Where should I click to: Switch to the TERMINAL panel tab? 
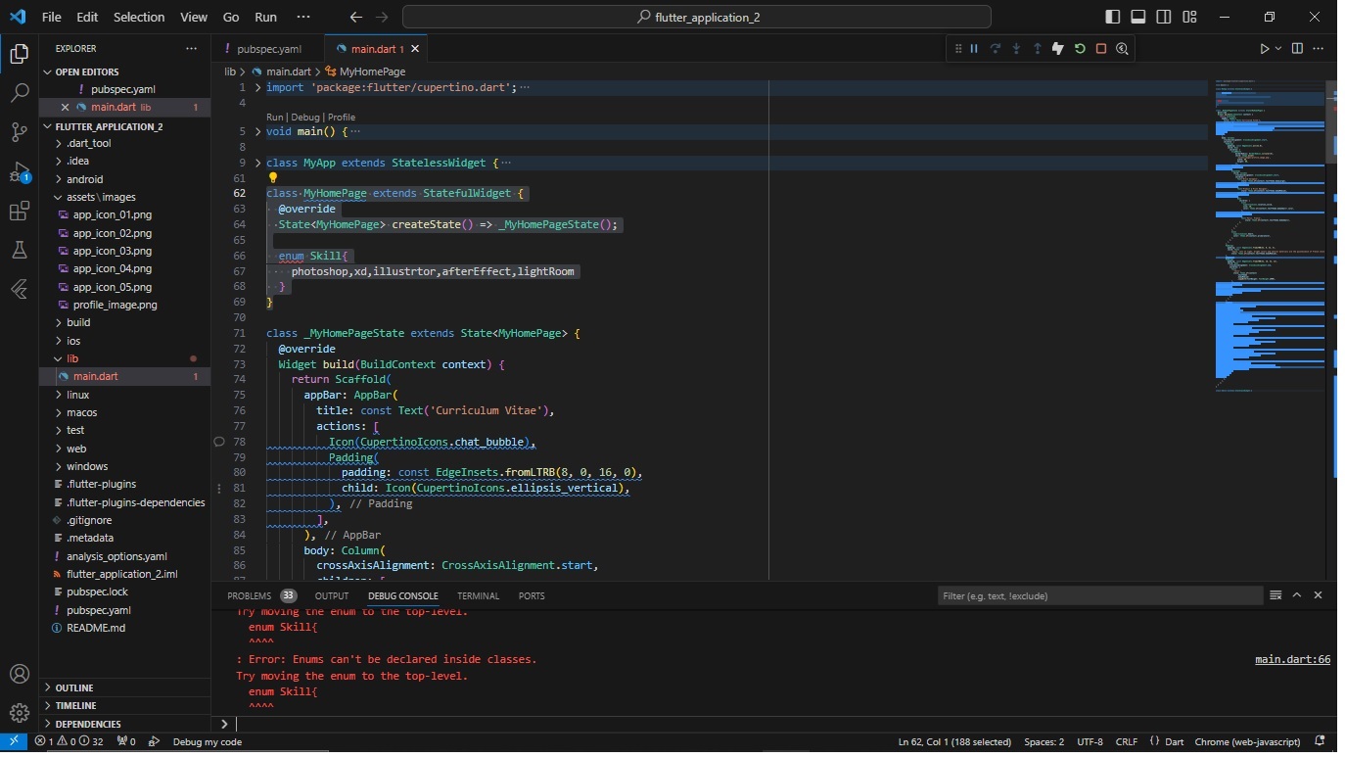[x=478, y=595]
